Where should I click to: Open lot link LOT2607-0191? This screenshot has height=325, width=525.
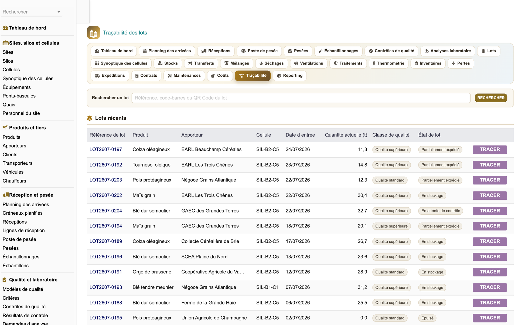pyautogui.click(x=106, y=272)
